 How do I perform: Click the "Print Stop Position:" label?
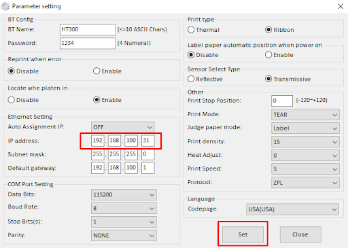point(214,101)
